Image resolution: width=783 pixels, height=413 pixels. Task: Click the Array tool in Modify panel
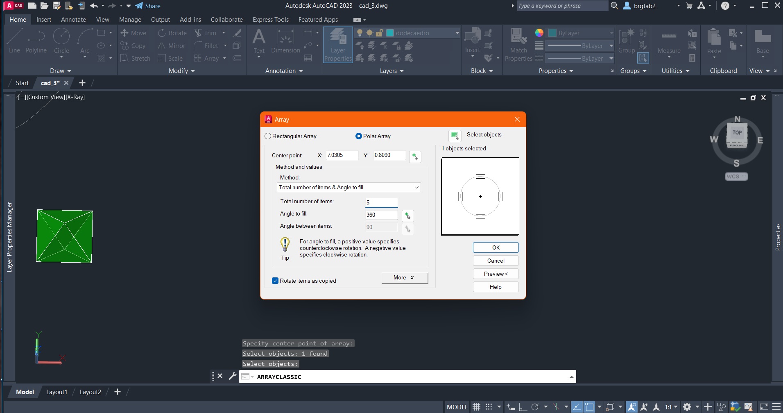207,59
